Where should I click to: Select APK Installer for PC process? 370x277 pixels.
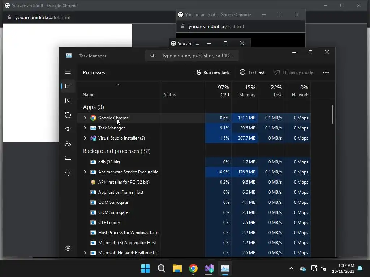[x=194, y=182]
